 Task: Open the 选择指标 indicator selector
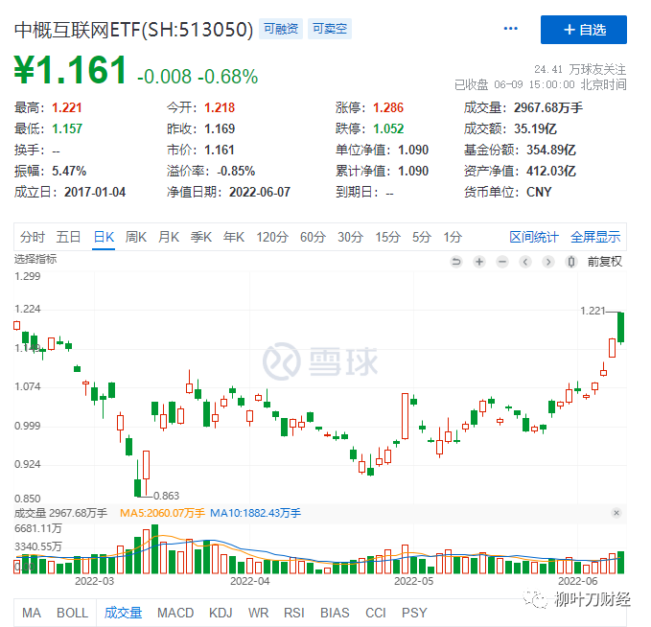(35, 259)
